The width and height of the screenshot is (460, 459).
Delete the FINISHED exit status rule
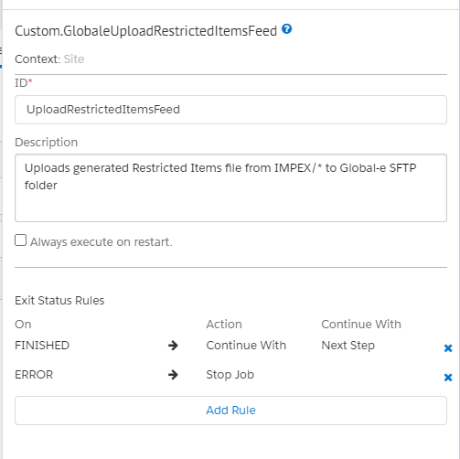(448, 348)
